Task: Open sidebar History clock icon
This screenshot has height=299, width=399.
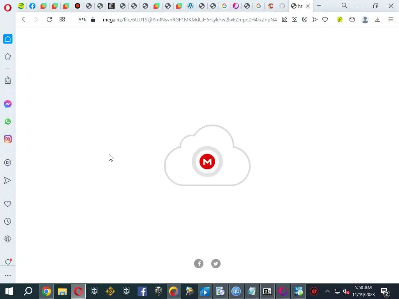Action: [8, 222]
